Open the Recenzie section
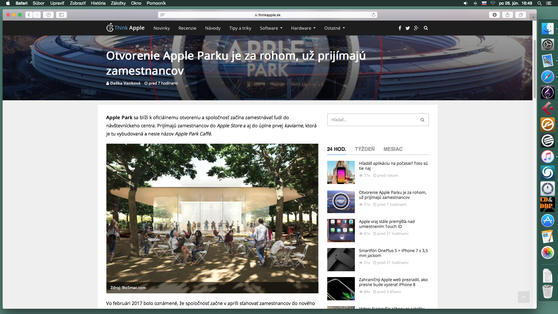 [x=187, y=28]
